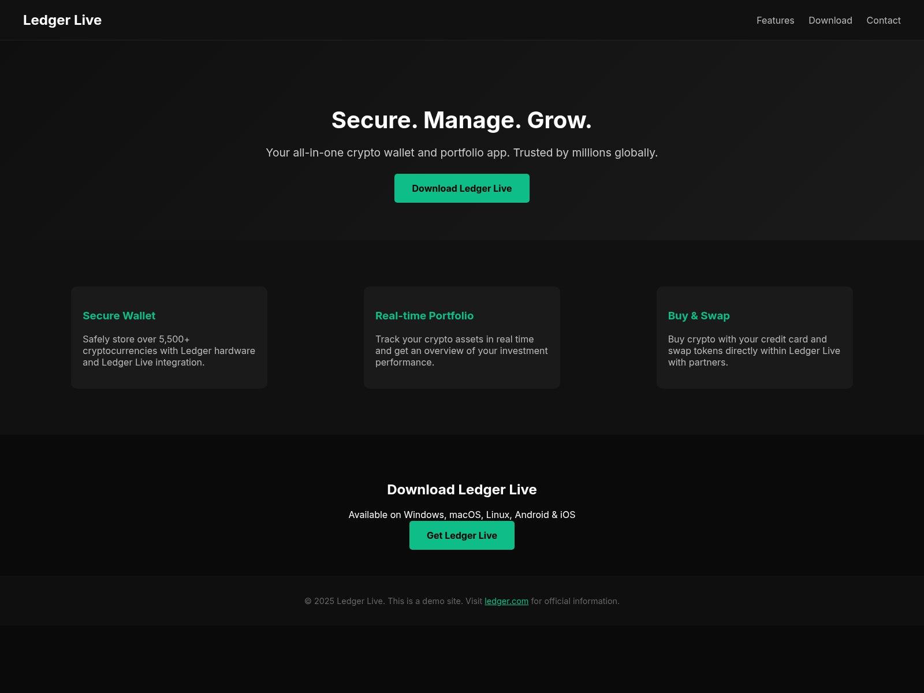924x693 pixels.
Task: Click the 'Your all-in-one crypto wallet' subtitle
Action: pyautogui.click(x=462, y=152)
